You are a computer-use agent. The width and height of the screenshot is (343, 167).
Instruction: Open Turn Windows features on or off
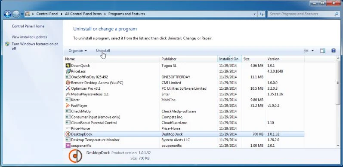[x=35, y=46]
